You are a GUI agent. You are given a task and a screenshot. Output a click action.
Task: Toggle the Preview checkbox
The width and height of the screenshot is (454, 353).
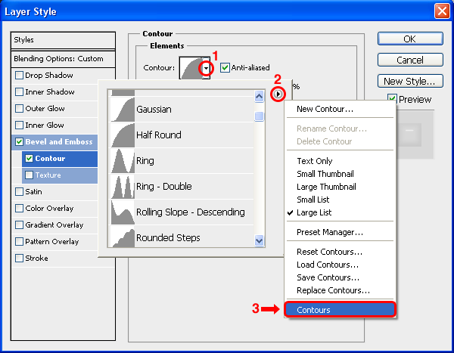[x=392, y=99]
